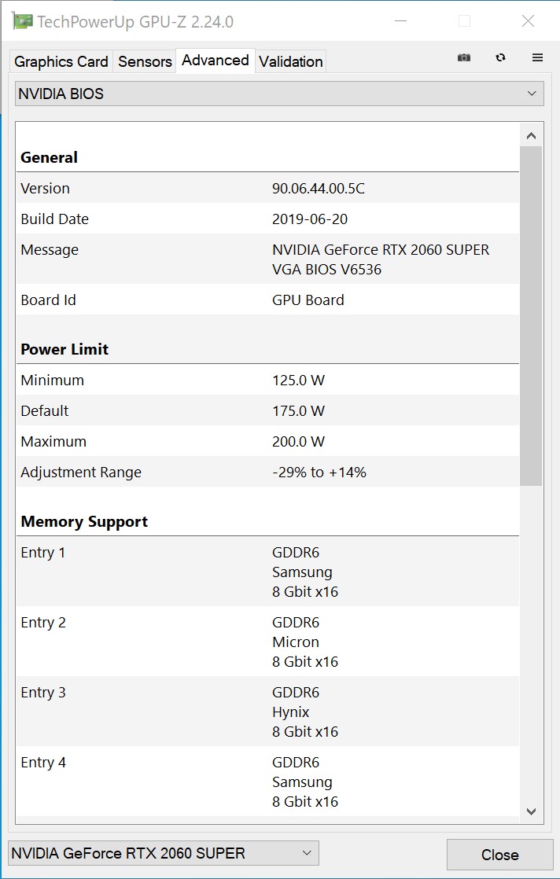This screenshot has width=560, height=879.
Task: Select the Maximum power limit row
Action: pos(267,441)
